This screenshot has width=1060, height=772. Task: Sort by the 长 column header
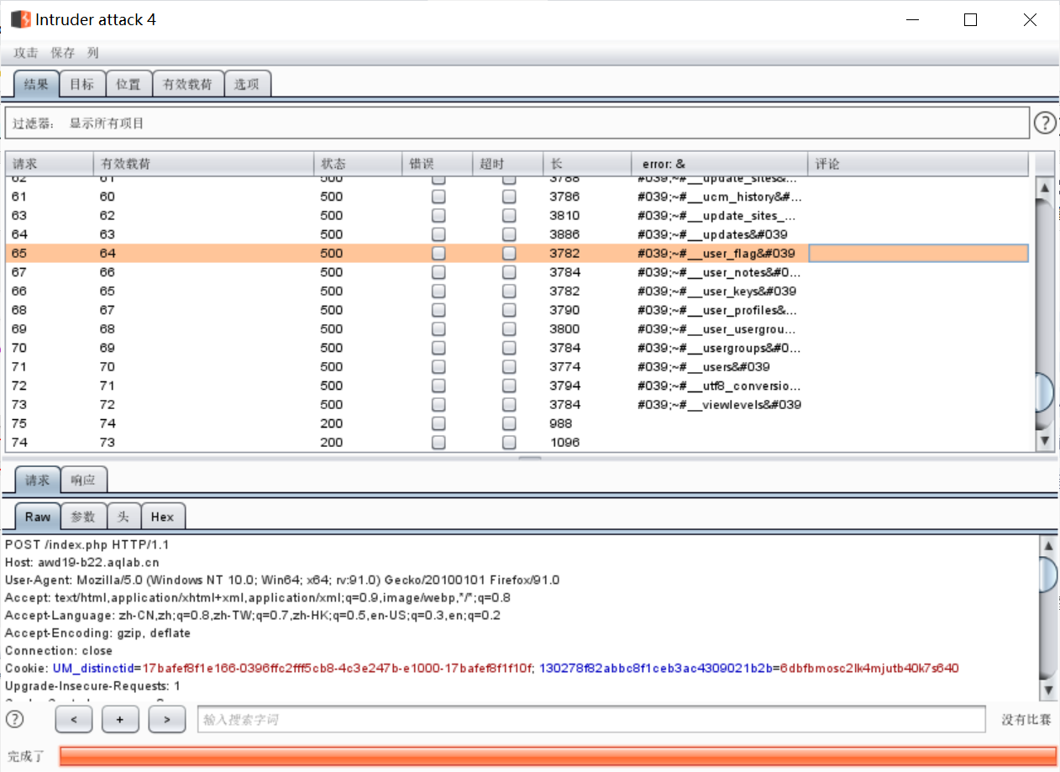(587, 164)
